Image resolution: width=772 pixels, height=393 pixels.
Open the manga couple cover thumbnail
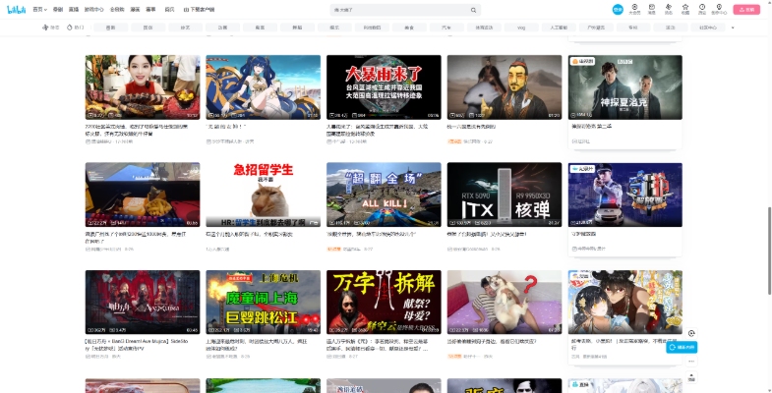point(624,302)
